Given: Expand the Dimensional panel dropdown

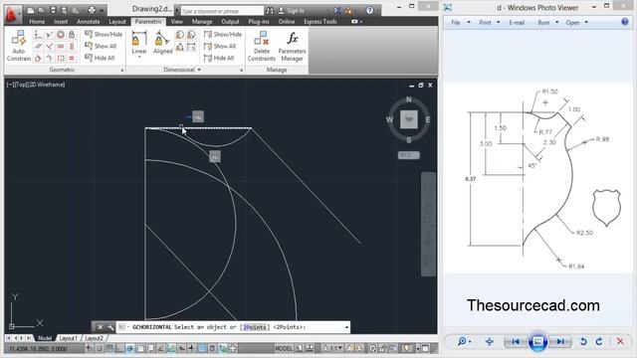Looking at the screenshot, I should click(199, 70).
